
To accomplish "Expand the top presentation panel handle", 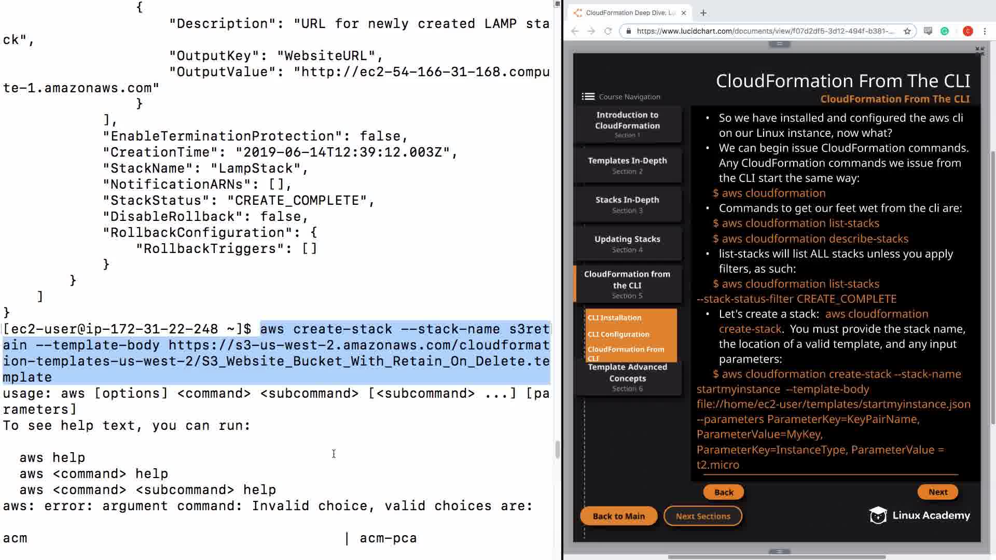I will [x=779, y=44].
